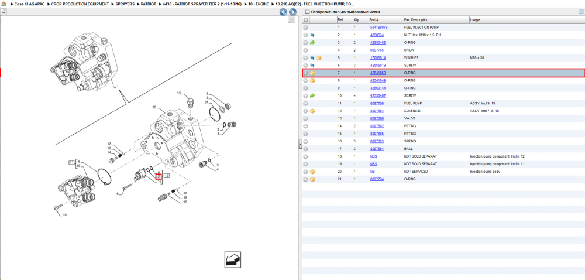Screen dimensions: 585x280
Task: Open SPRAYERS breadcrumb
Action: [125, 4]
